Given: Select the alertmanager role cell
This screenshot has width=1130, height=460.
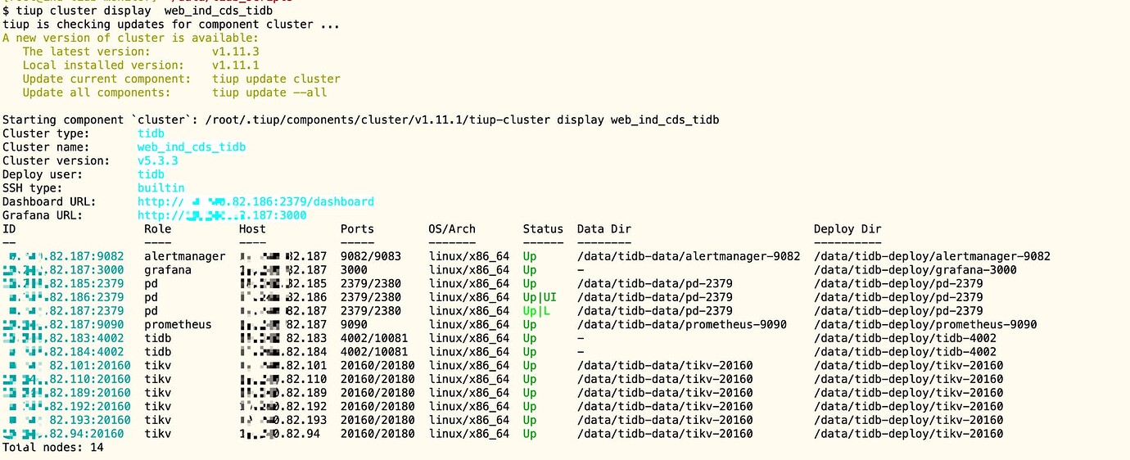Looking at the screenshot, I should coord(184,256).
